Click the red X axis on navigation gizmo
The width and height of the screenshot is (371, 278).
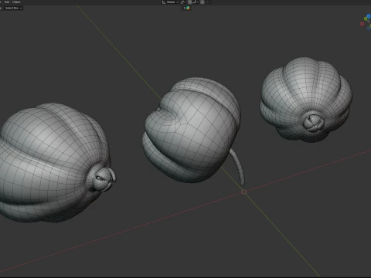tap(362, 24)
